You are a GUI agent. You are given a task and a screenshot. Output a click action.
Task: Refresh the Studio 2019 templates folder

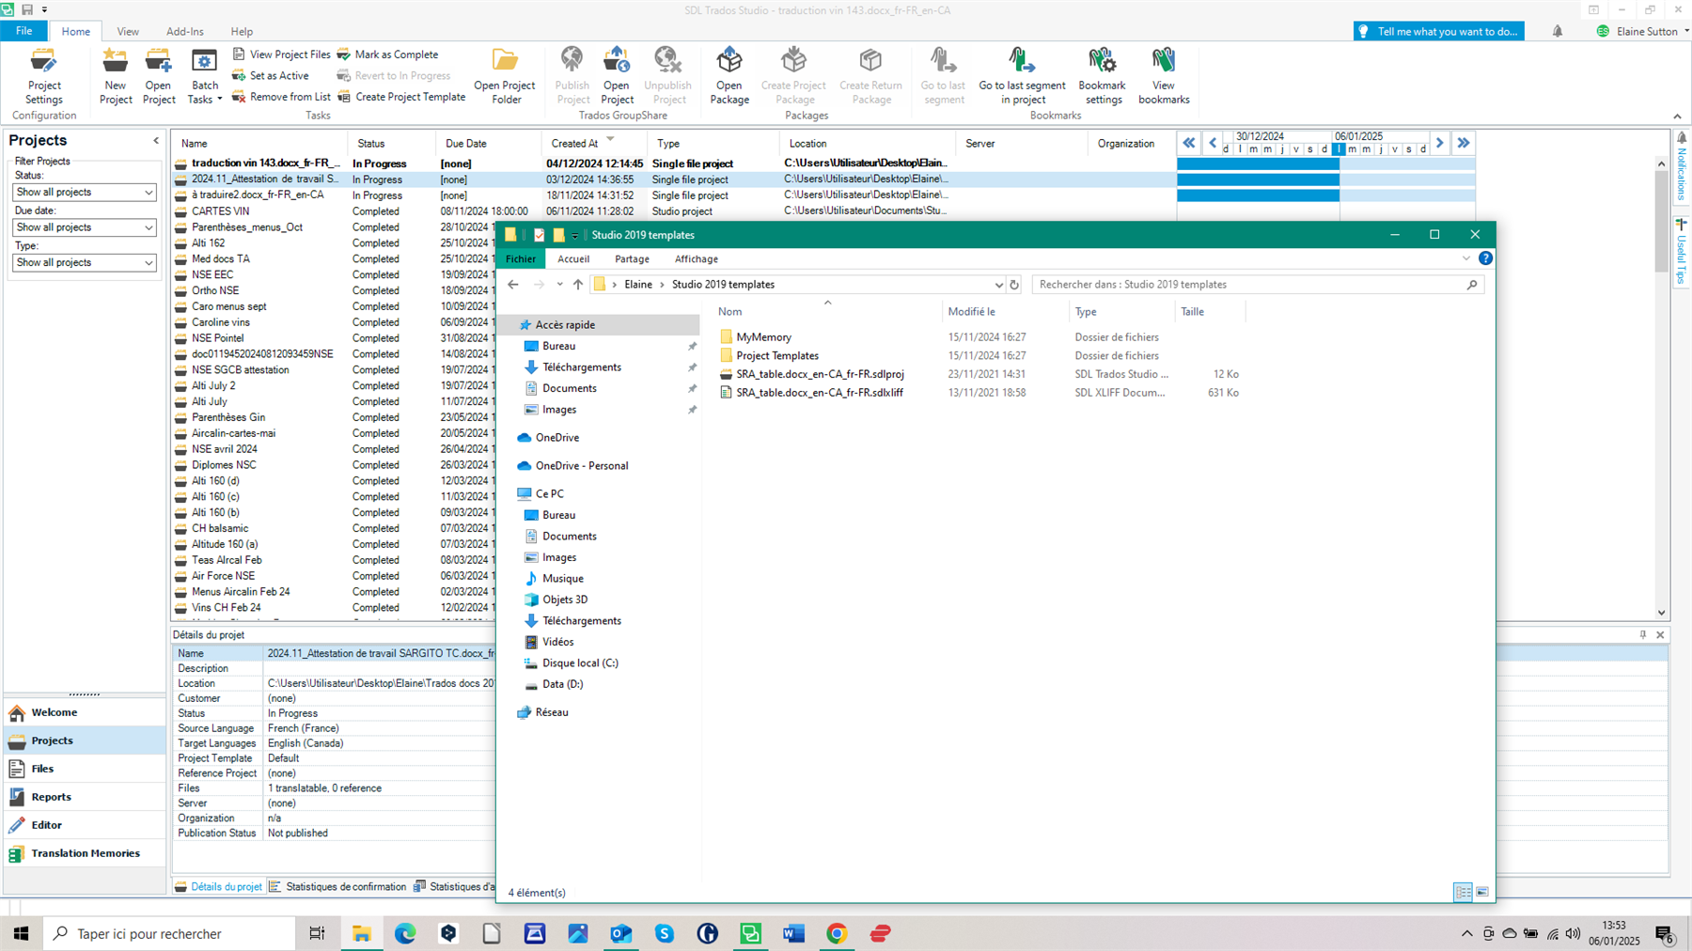pos(1014,285)
